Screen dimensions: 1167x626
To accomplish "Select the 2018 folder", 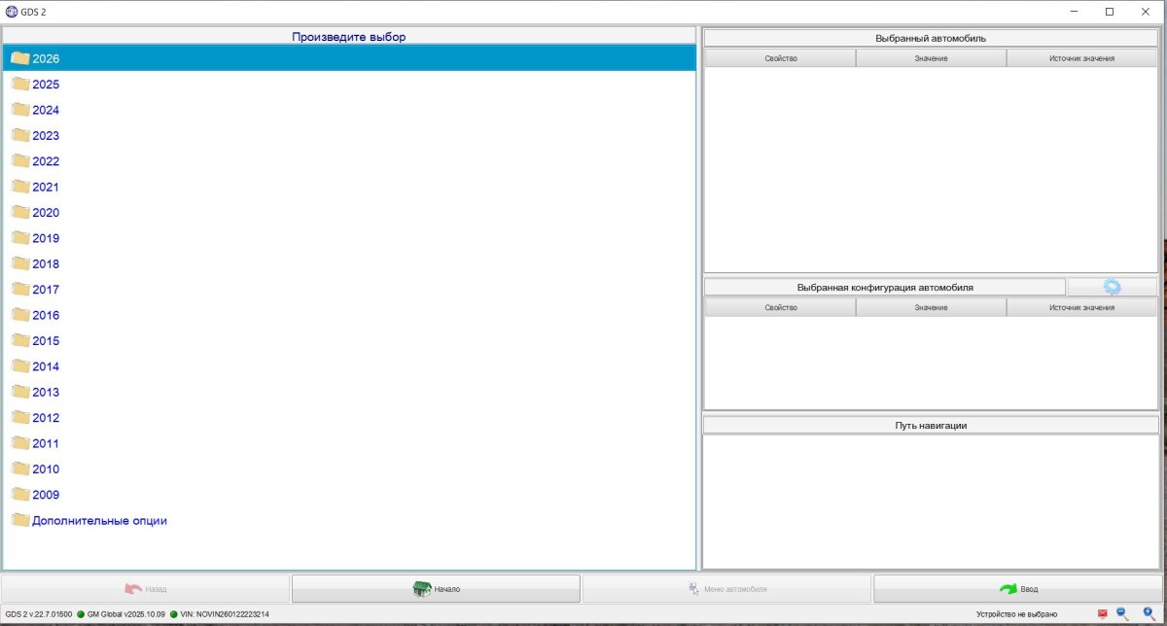I will pos(349,263).
